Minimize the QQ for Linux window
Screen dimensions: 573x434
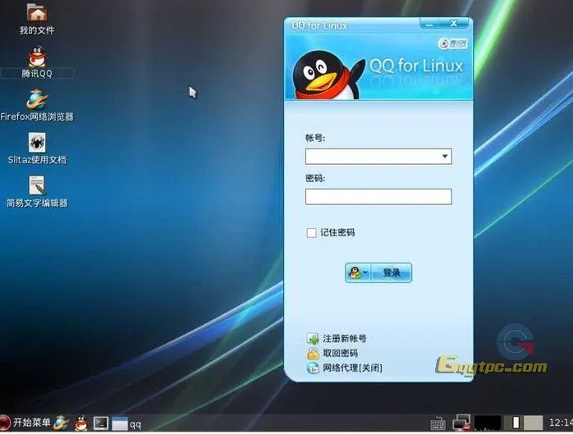point(430,23)
